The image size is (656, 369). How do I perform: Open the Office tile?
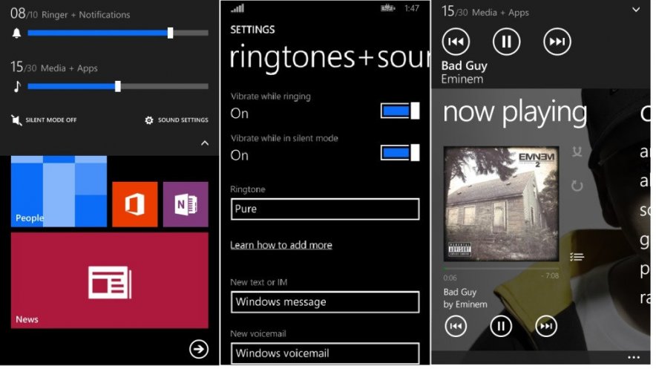pos(135,204)
